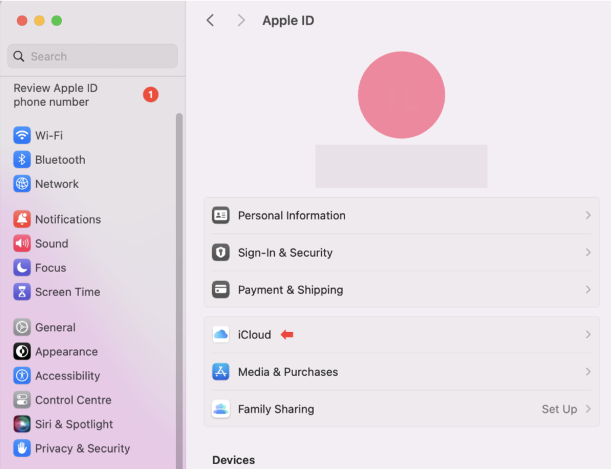Open Review Apple ID phone number

(55, 95)
